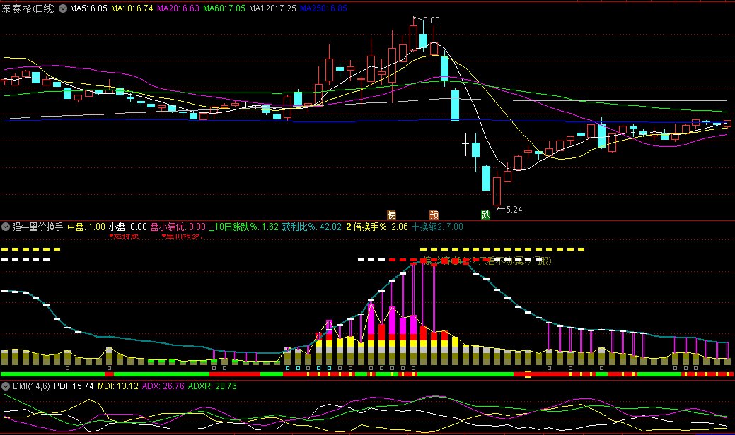This screenshot has height=435, width=735.
Task: Click the ADXR: 28.76 value
Action: click(x=212, y=386)
